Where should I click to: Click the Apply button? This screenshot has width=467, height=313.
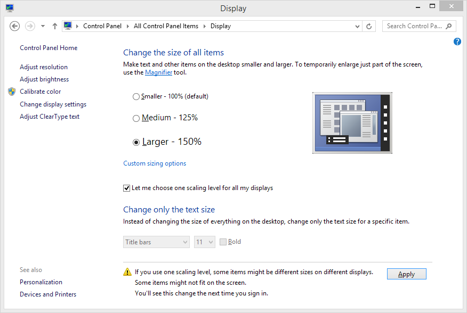(x=407, y=274)
